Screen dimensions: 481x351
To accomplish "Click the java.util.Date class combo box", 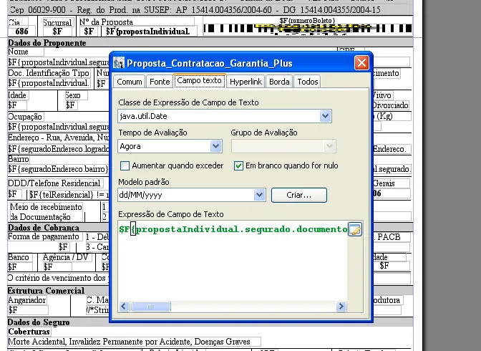I will (x=225, y=116).
